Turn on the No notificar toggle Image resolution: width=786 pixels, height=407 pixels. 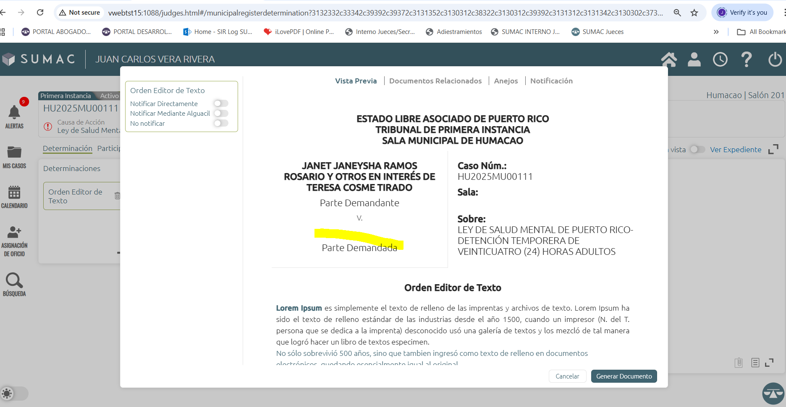[x=221, y=123]
